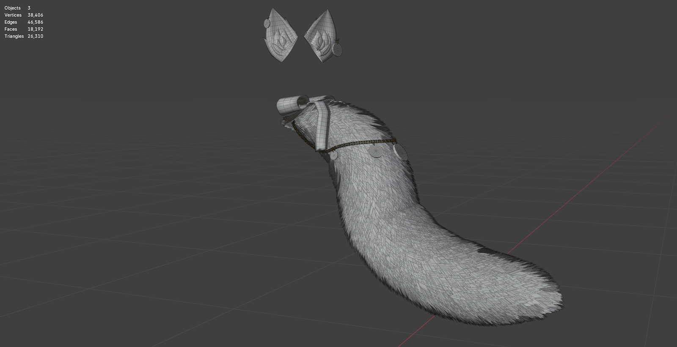Screen dimensions: 677x347
Task: Click the Vertices count in the statistics overlay
Action: coord(35,15)
